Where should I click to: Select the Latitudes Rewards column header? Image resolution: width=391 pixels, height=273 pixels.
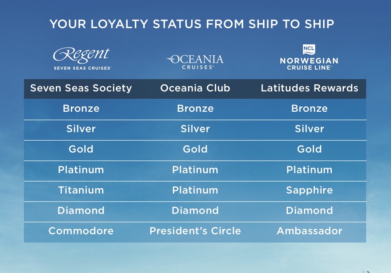pyautogui.click(x=309, y=88)
